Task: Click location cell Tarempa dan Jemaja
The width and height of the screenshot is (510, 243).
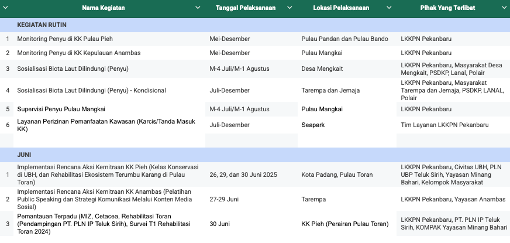Action: 347,90
